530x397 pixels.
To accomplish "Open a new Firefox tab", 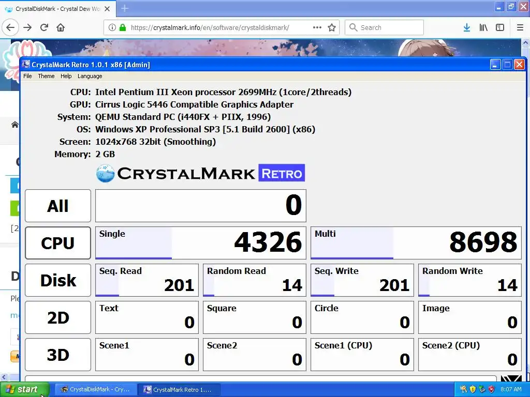I will click(x=125, y=8).
